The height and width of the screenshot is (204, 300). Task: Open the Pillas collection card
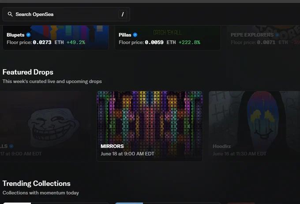click(168, 38)
